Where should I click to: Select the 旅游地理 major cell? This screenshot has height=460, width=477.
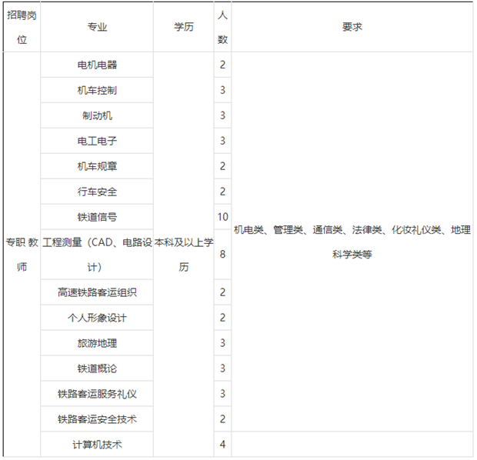pyautogui.click(x=97, y=343)
